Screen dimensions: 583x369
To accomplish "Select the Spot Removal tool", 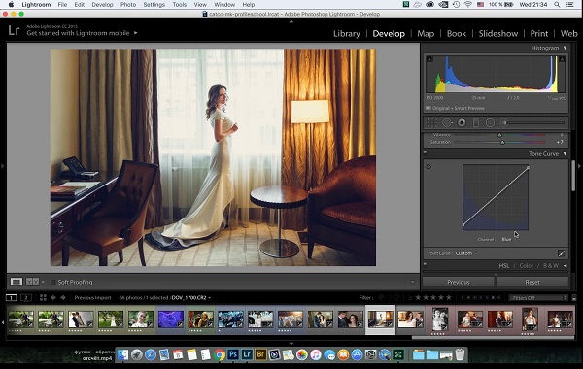I will [447, 122].
